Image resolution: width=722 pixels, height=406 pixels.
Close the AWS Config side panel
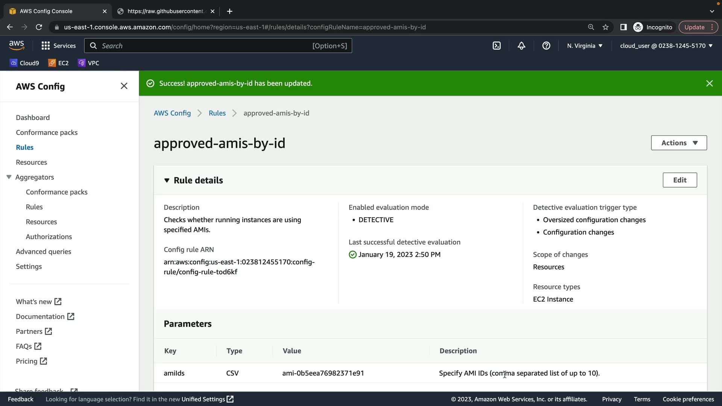tap(124, 86)
